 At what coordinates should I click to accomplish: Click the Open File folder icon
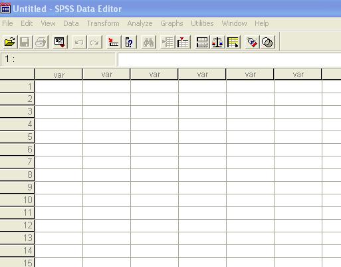[x=10, y=42]
